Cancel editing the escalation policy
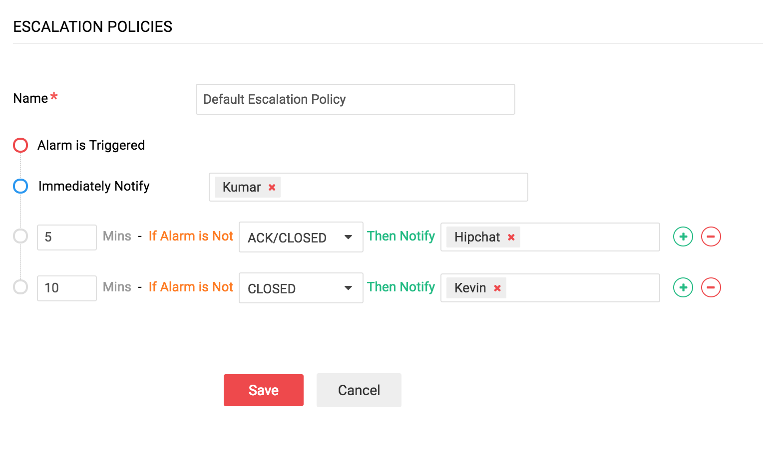The image size is (782, 473). click(x=359, y=390)
